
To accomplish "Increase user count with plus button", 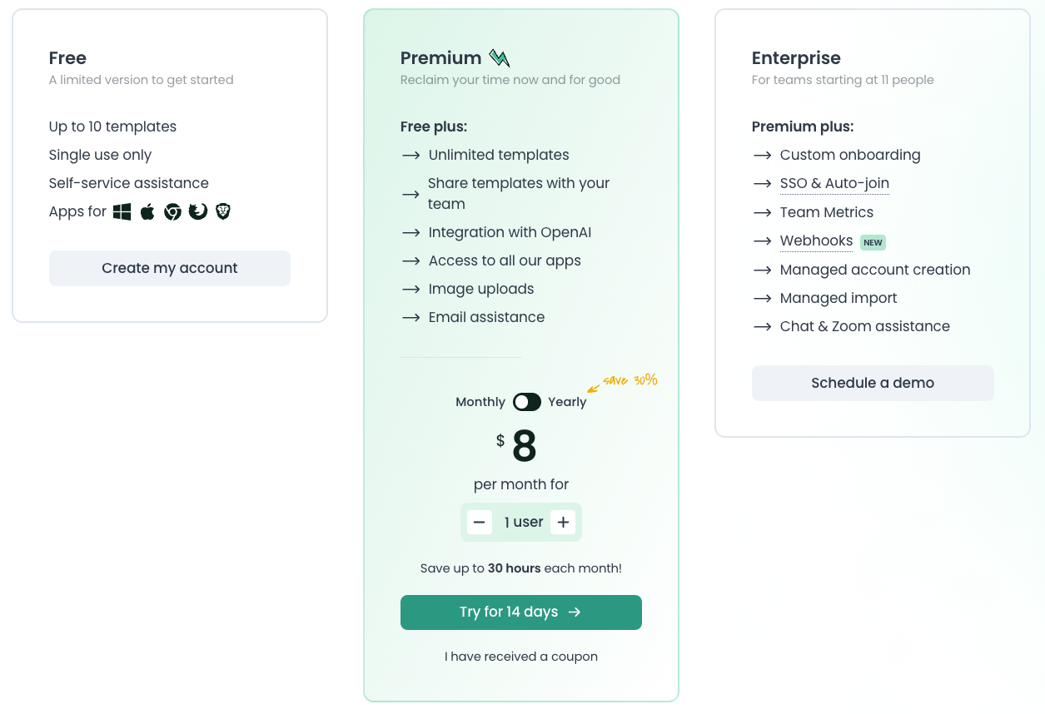I will click(x=564, y=523).
